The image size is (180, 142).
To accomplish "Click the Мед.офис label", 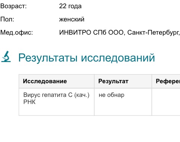I will 16,33.
